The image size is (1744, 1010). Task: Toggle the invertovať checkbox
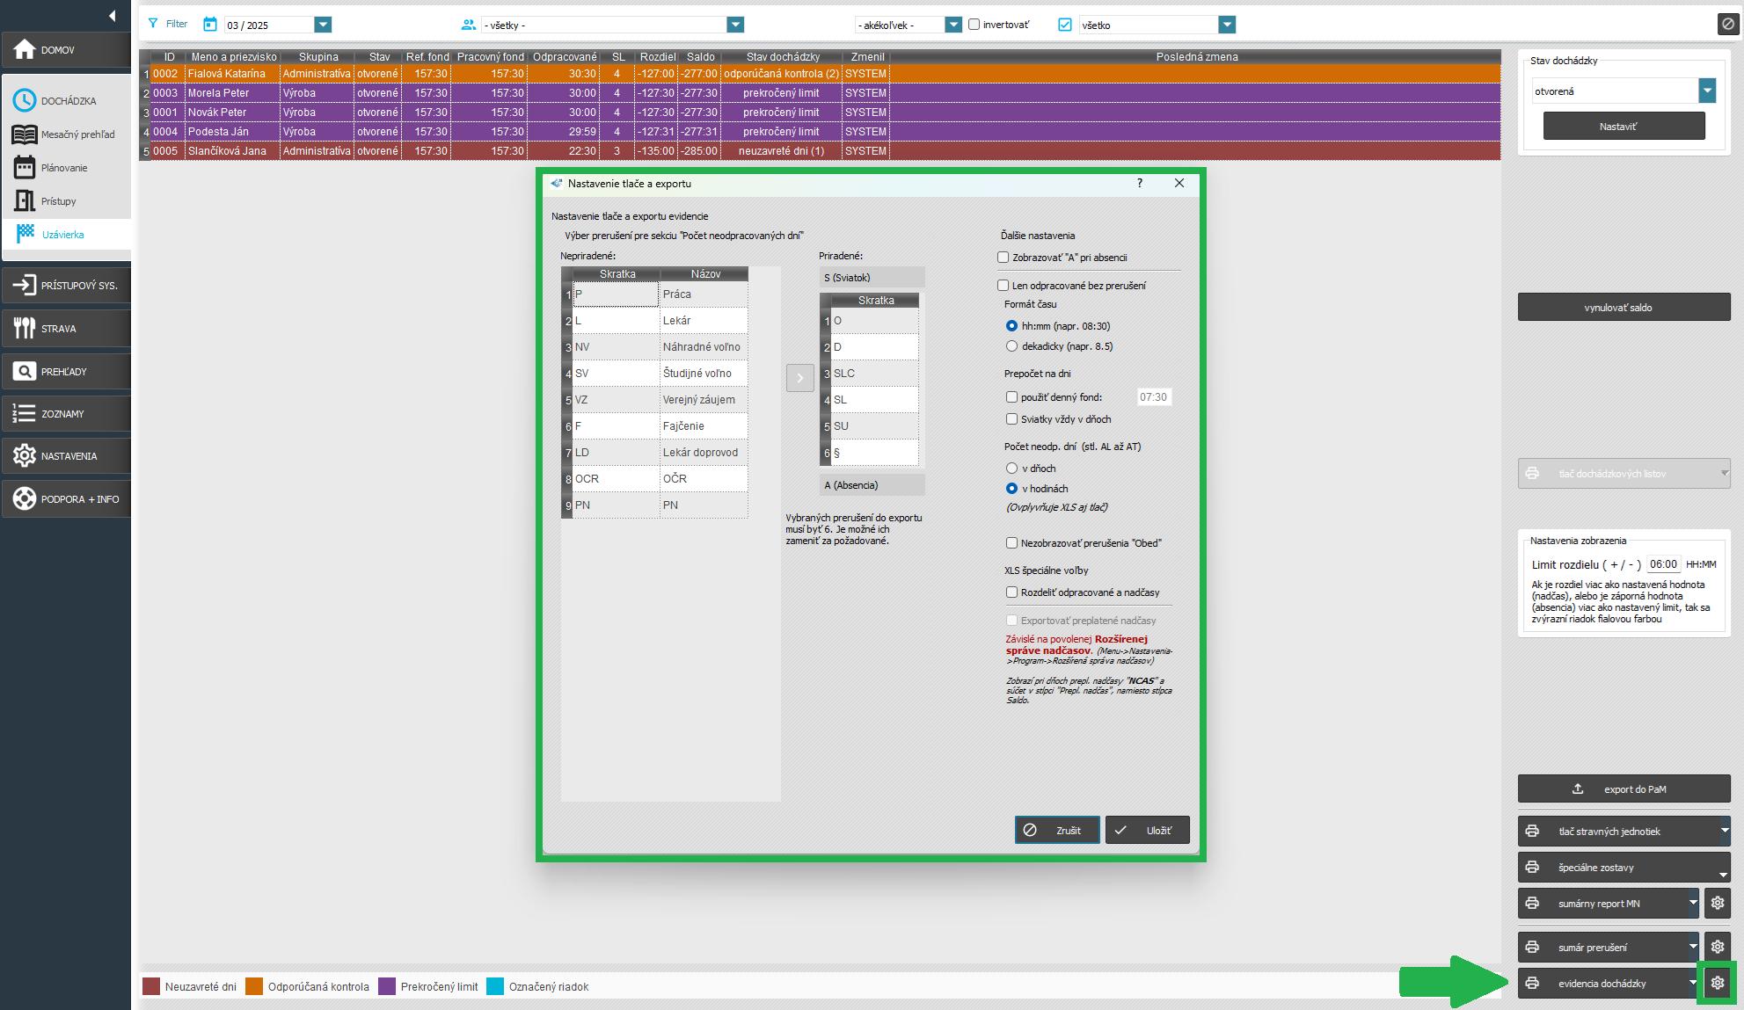tap(974, 25)
